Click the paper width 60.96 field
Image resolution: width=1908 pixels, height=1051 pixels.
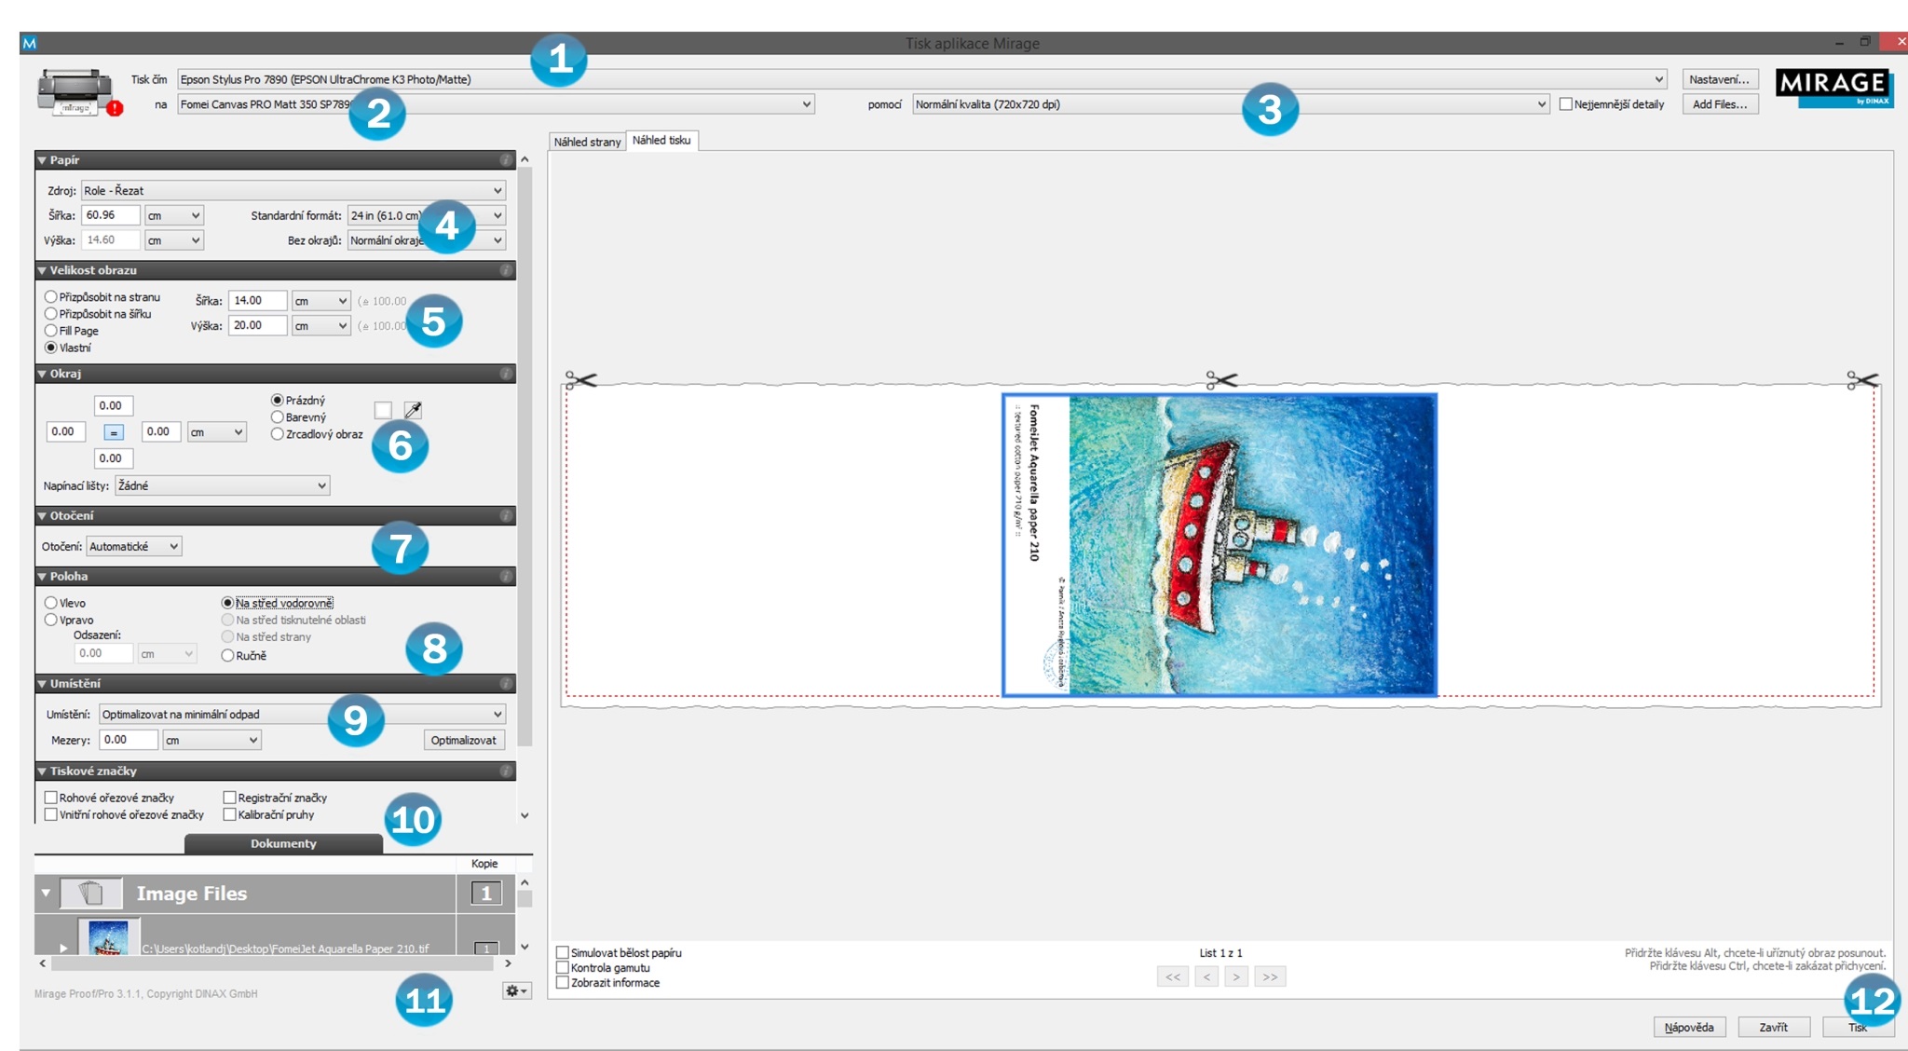[x=111, y=215]
